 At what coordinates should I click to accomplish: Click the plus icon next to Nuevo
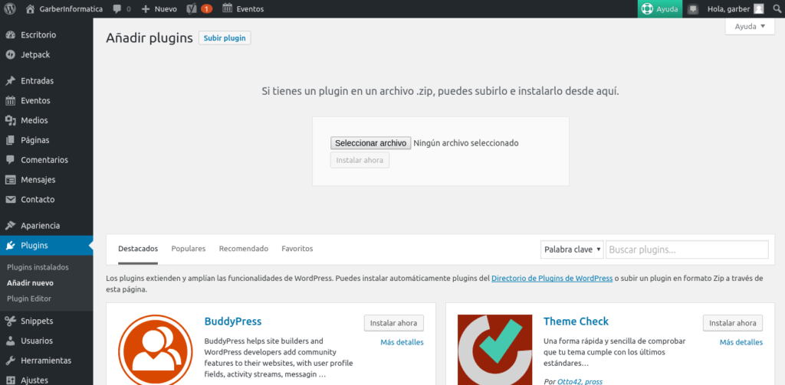(146, 9)
